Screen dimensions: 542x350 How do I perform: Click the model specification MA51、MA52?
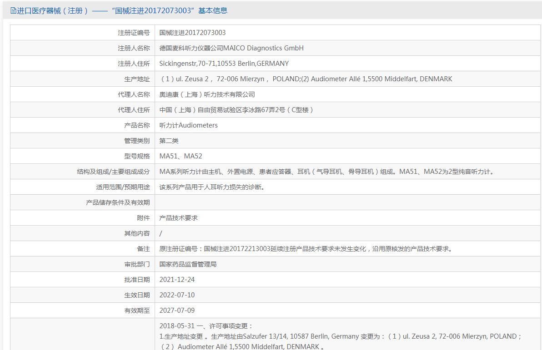[x=181, y=156]
